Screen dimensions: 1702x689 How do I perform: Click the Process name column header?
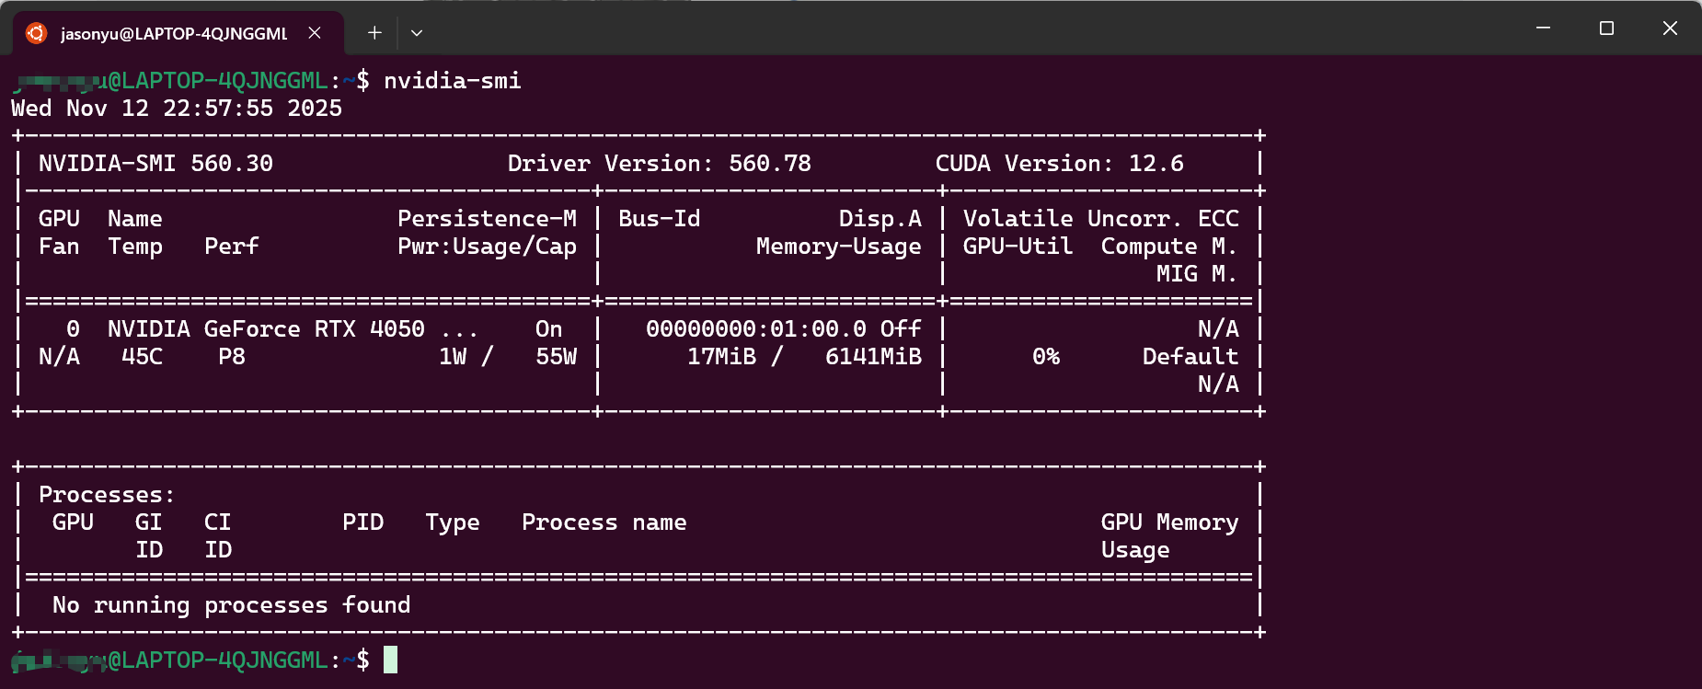pyautogui.click(x=604, y=522)
